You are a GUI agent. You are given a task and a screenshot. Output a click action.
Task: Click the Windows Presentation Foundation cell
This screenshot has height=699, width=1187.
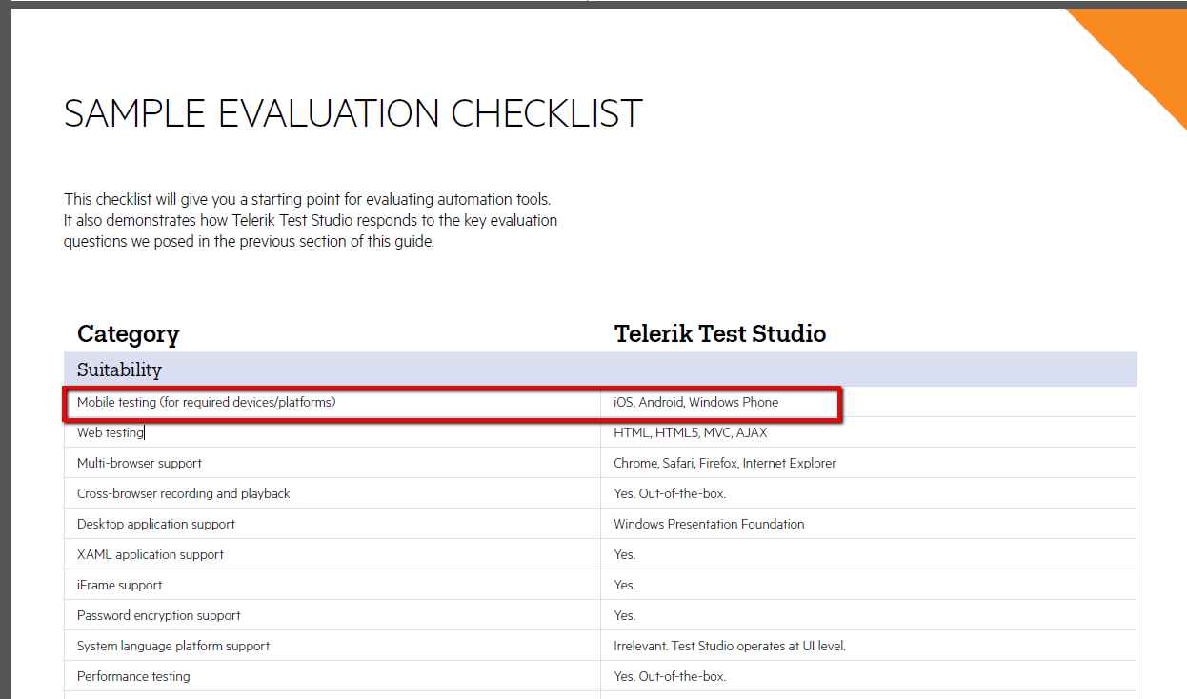coord(709,525)
